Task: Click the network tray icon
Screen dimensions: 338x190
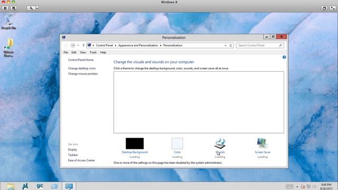Action: tap(308, 187)
